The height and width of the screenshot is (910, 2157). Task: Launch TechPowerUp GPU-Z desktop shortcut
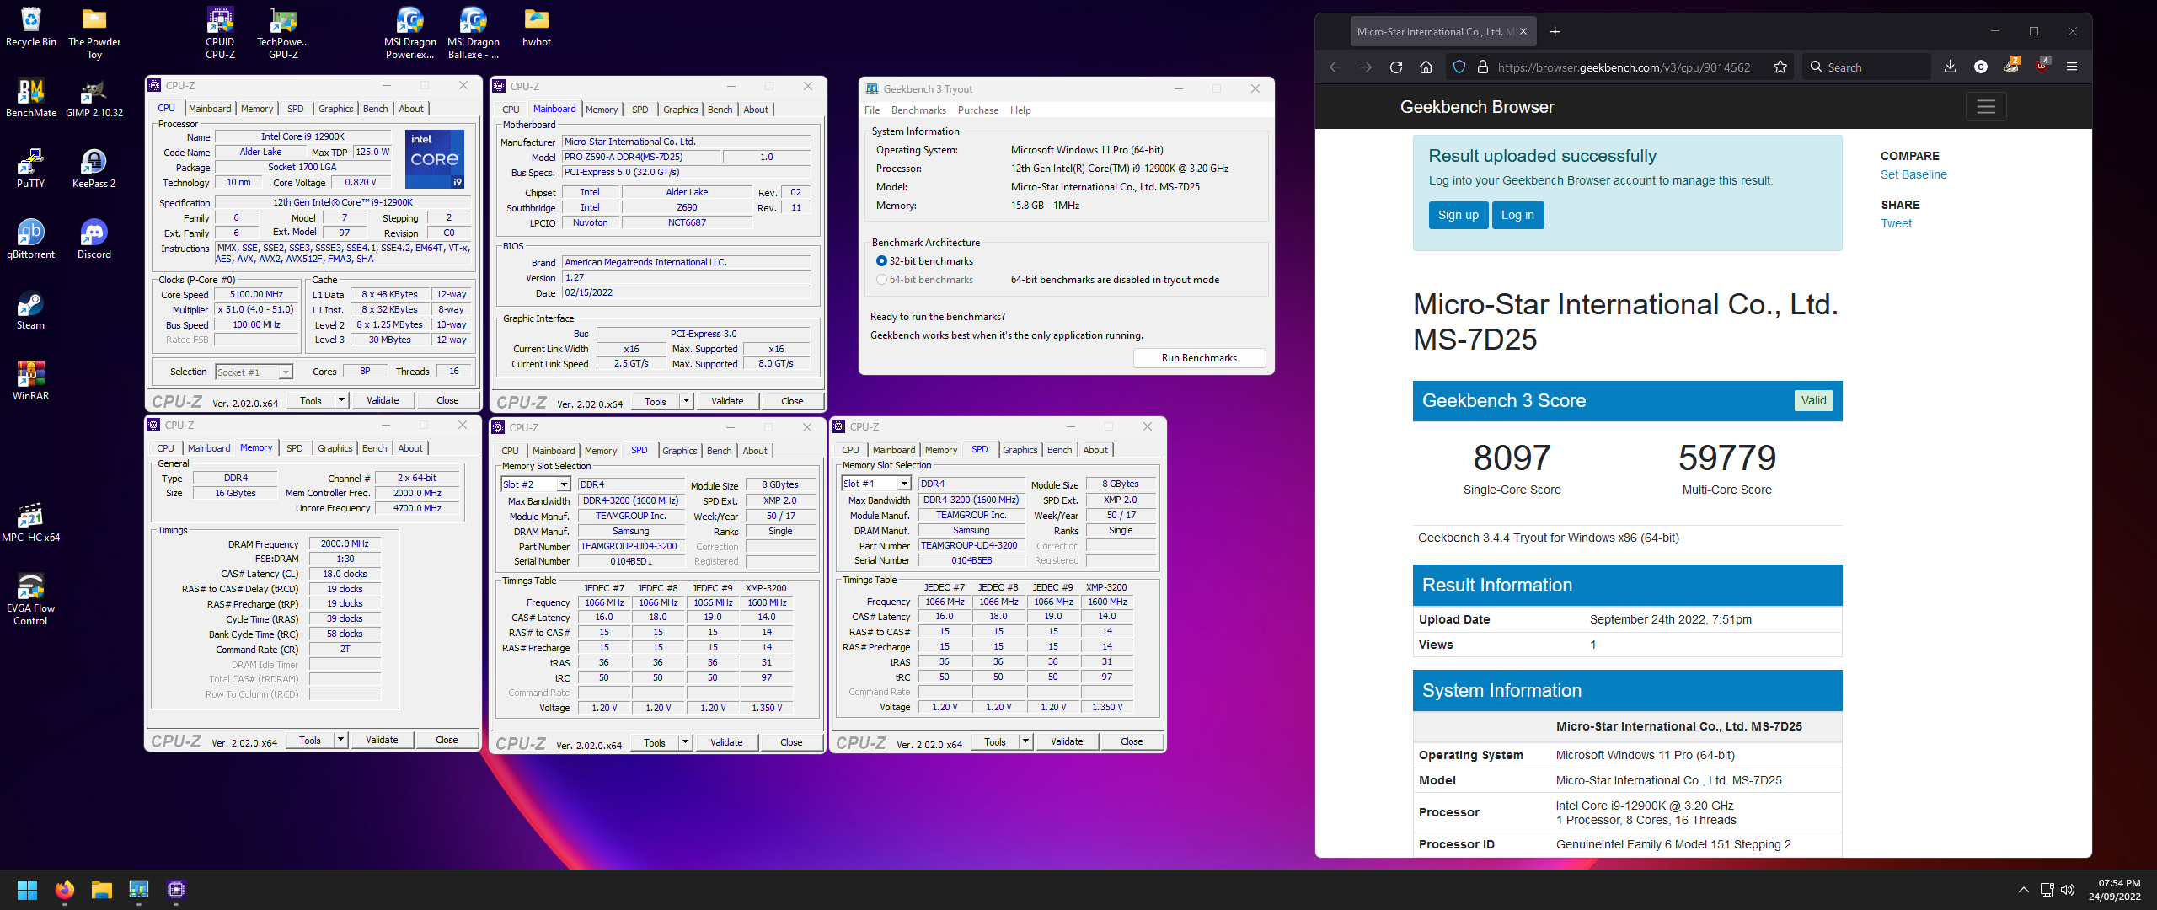pyautogui.click(x=283, y=34)
